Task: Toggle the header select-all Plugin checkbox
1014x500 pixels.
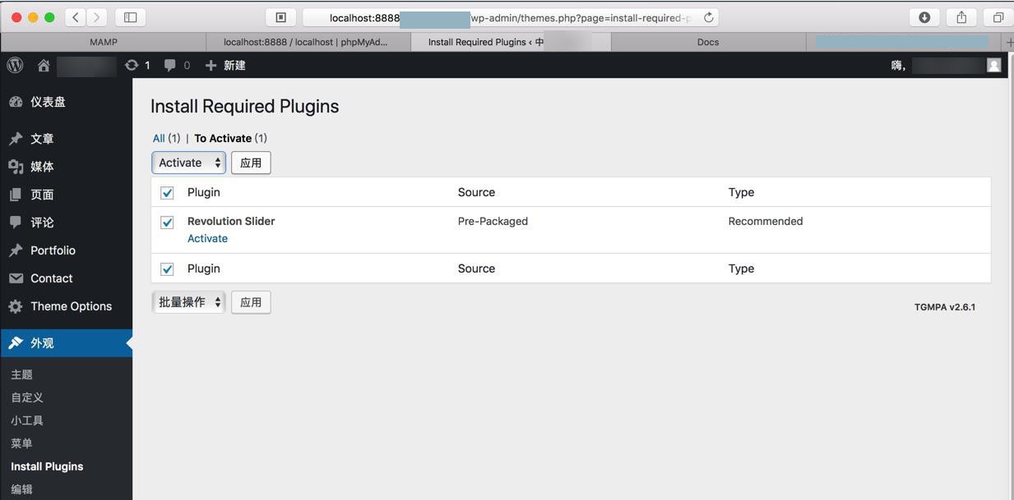Action: pyautogui.click(x=167, y=193)
